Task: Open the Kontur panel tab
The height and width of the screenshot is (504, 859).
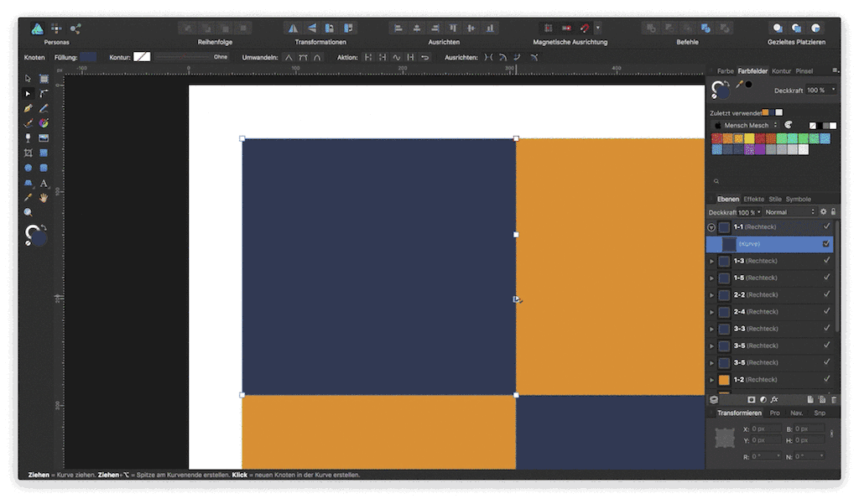Action: click(x=781, y=71)
